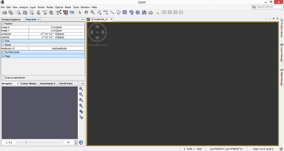
Task: Select the Range Finder ruler tool
Action: click(151, 12)
